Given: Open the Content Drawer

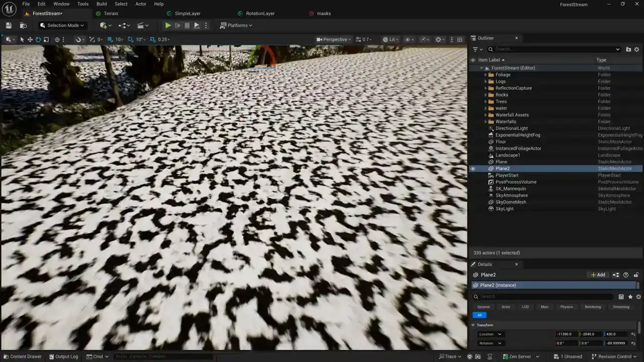Looking at the screenshot, I should point(22,356).
